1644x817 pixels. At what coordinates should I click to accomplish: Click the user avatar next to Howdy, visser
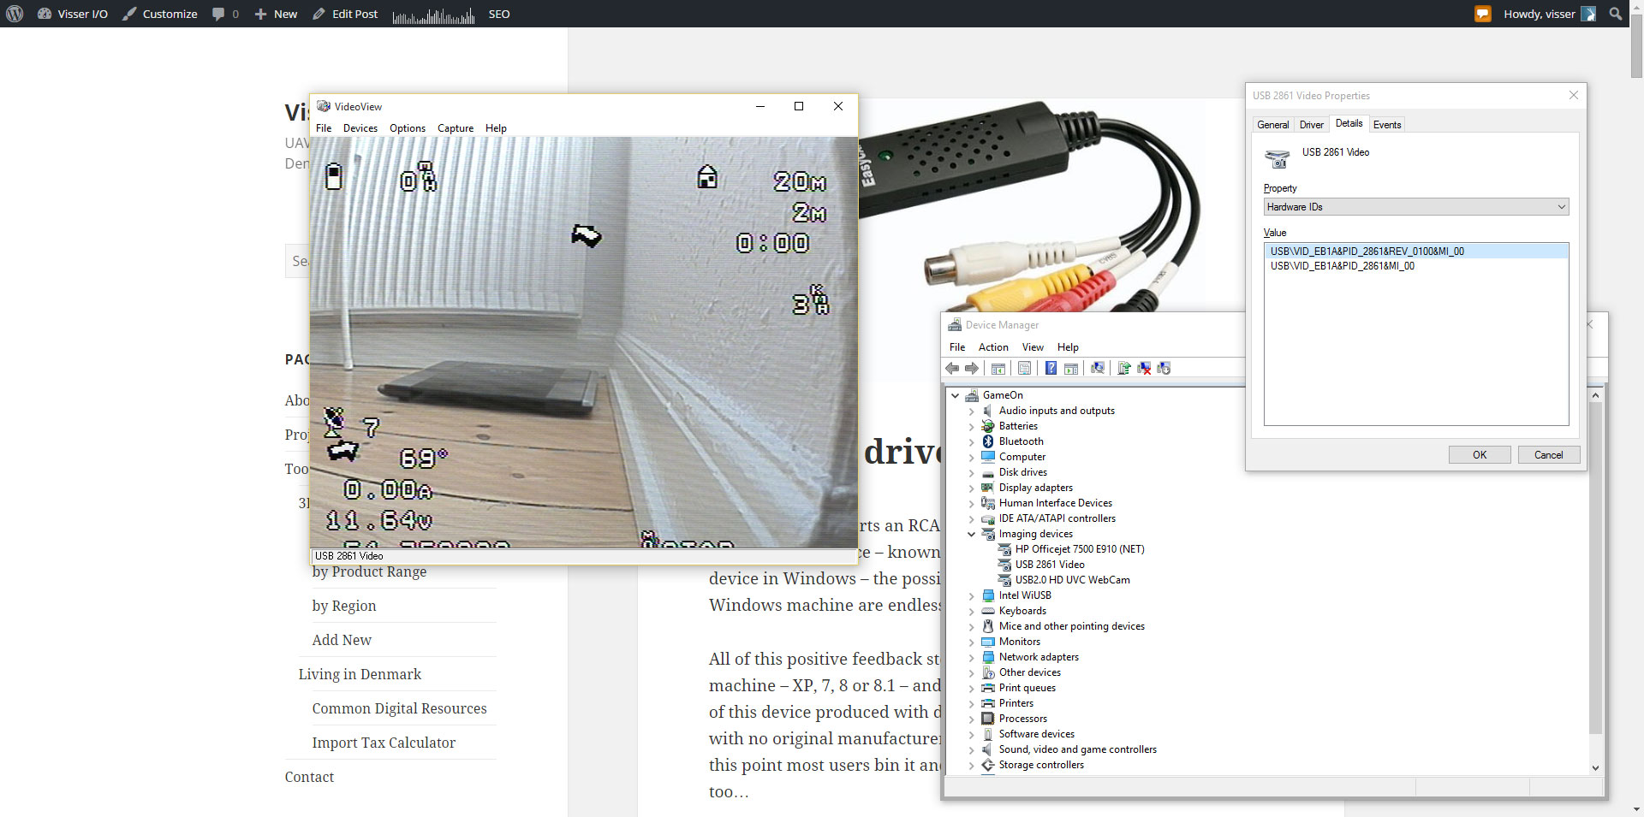pyautogui.click(x=1588, y=14)
